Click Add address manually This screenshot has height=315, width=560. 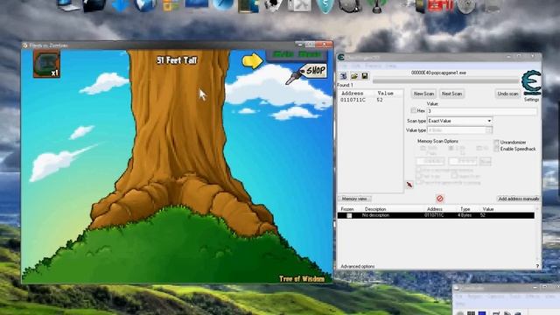tap(519, 199)
